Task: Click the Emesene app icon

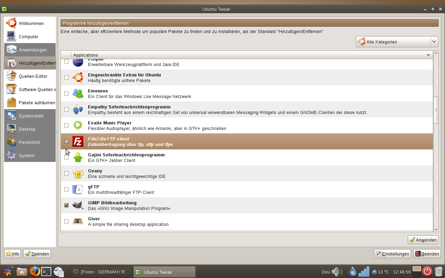Action: 78,93
